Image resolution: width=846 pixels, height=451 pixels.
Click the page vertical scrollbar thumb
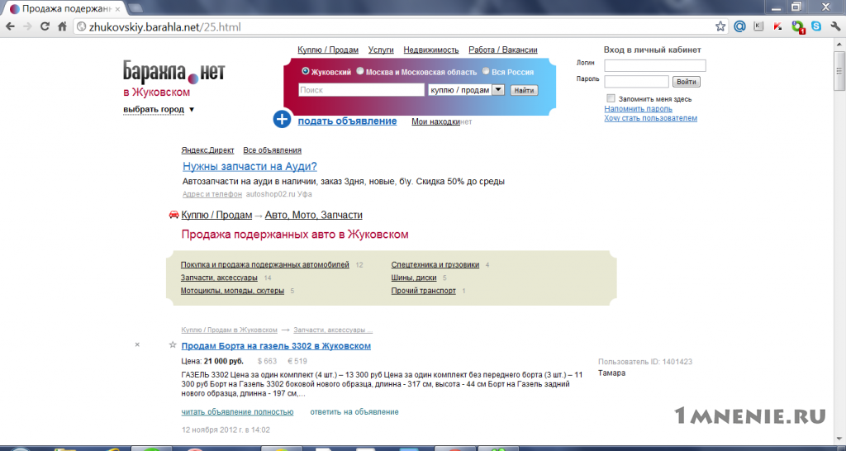click(x=839, y=71)
